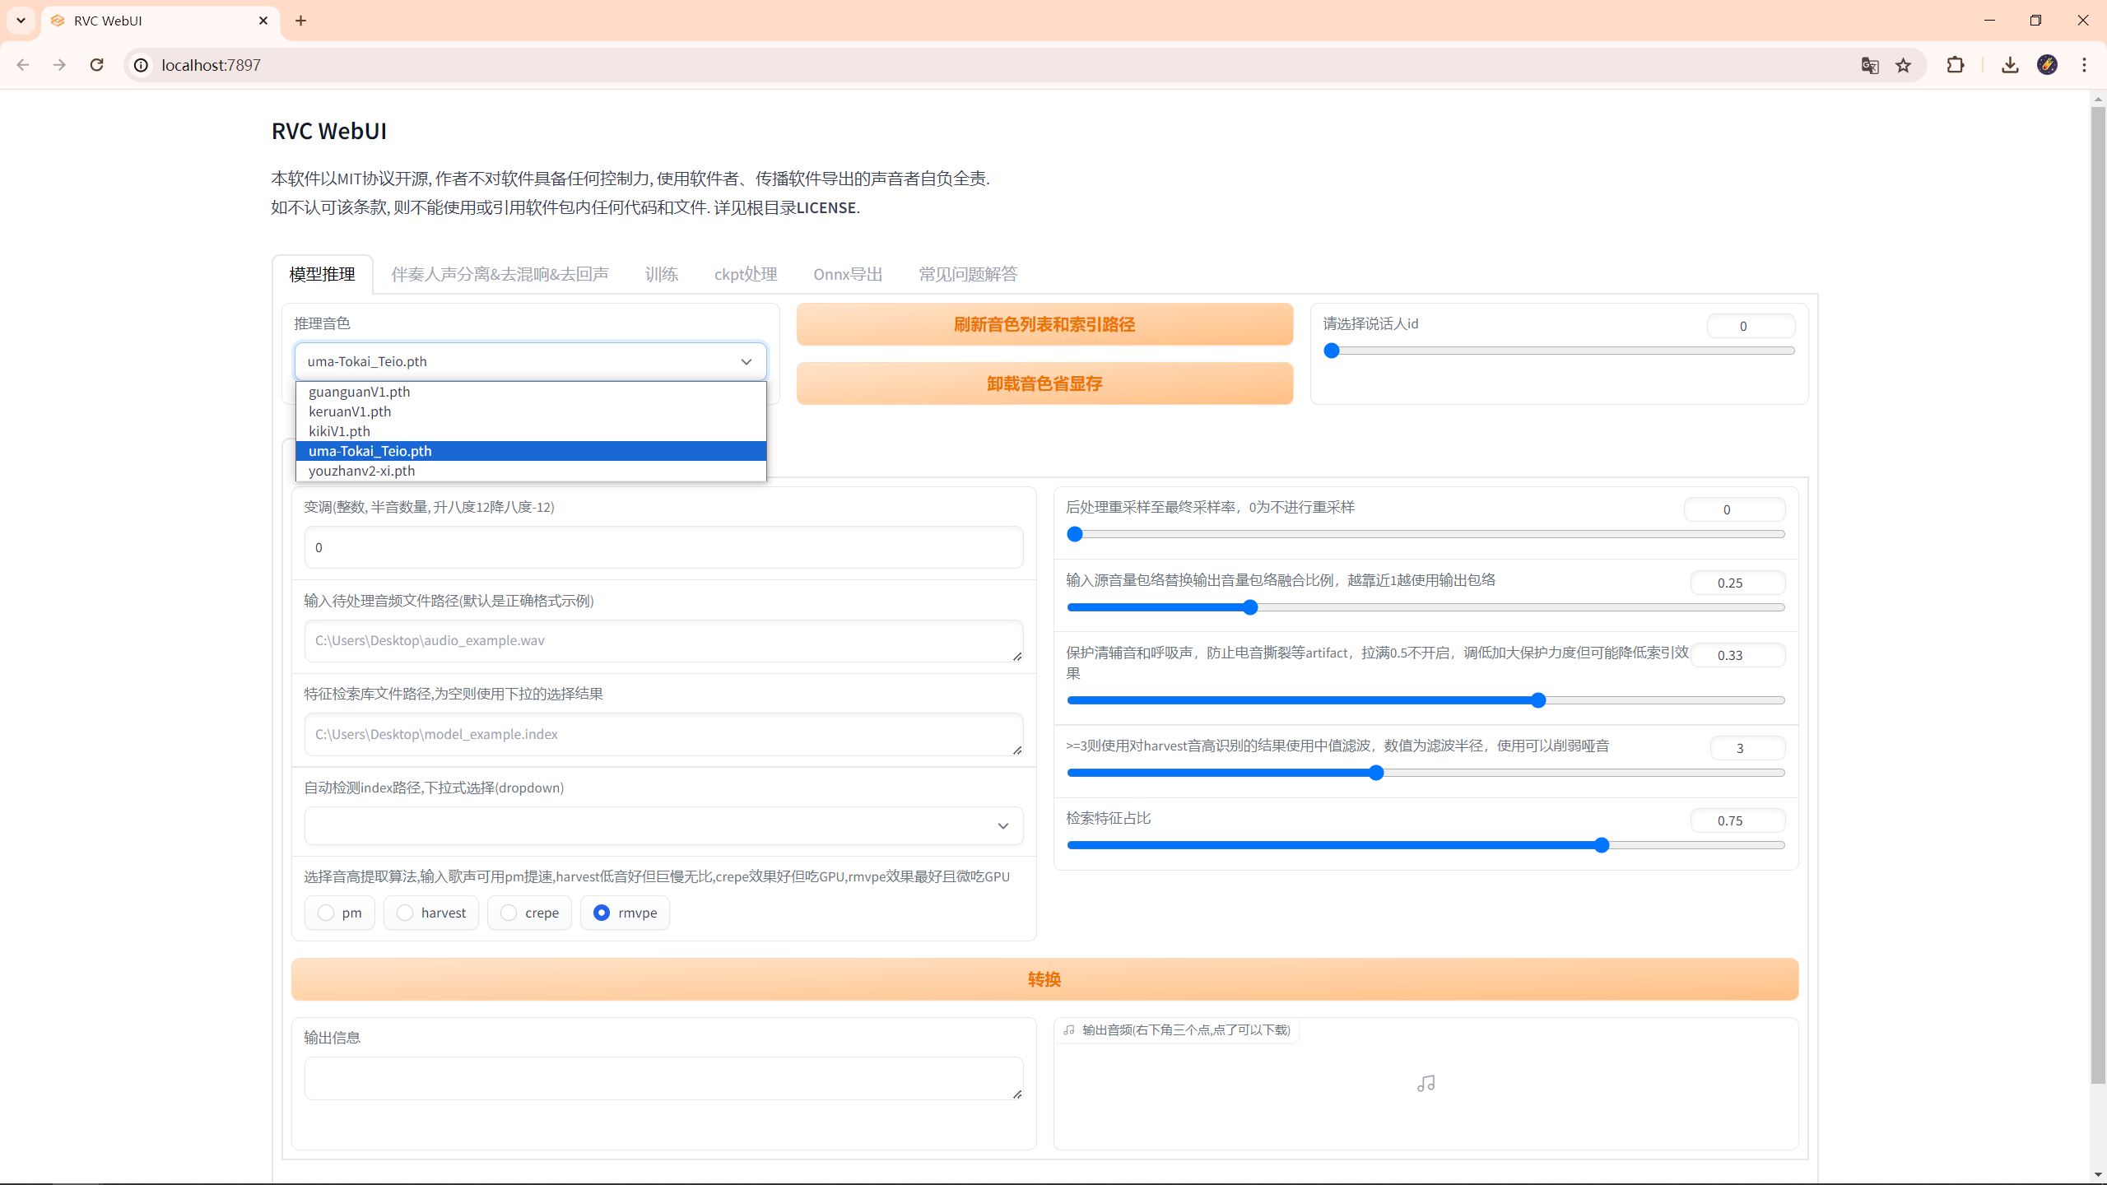Viewport: 2107px width, 1185px height.
Task: Open a new browser tab
Action: click(x=301, y=21)
